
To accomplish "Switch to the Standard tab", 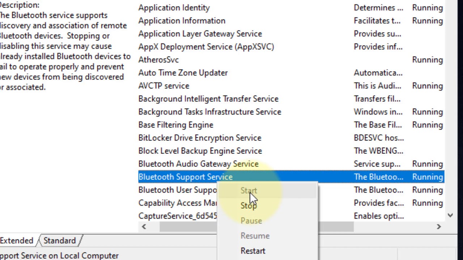I will 60,241.
